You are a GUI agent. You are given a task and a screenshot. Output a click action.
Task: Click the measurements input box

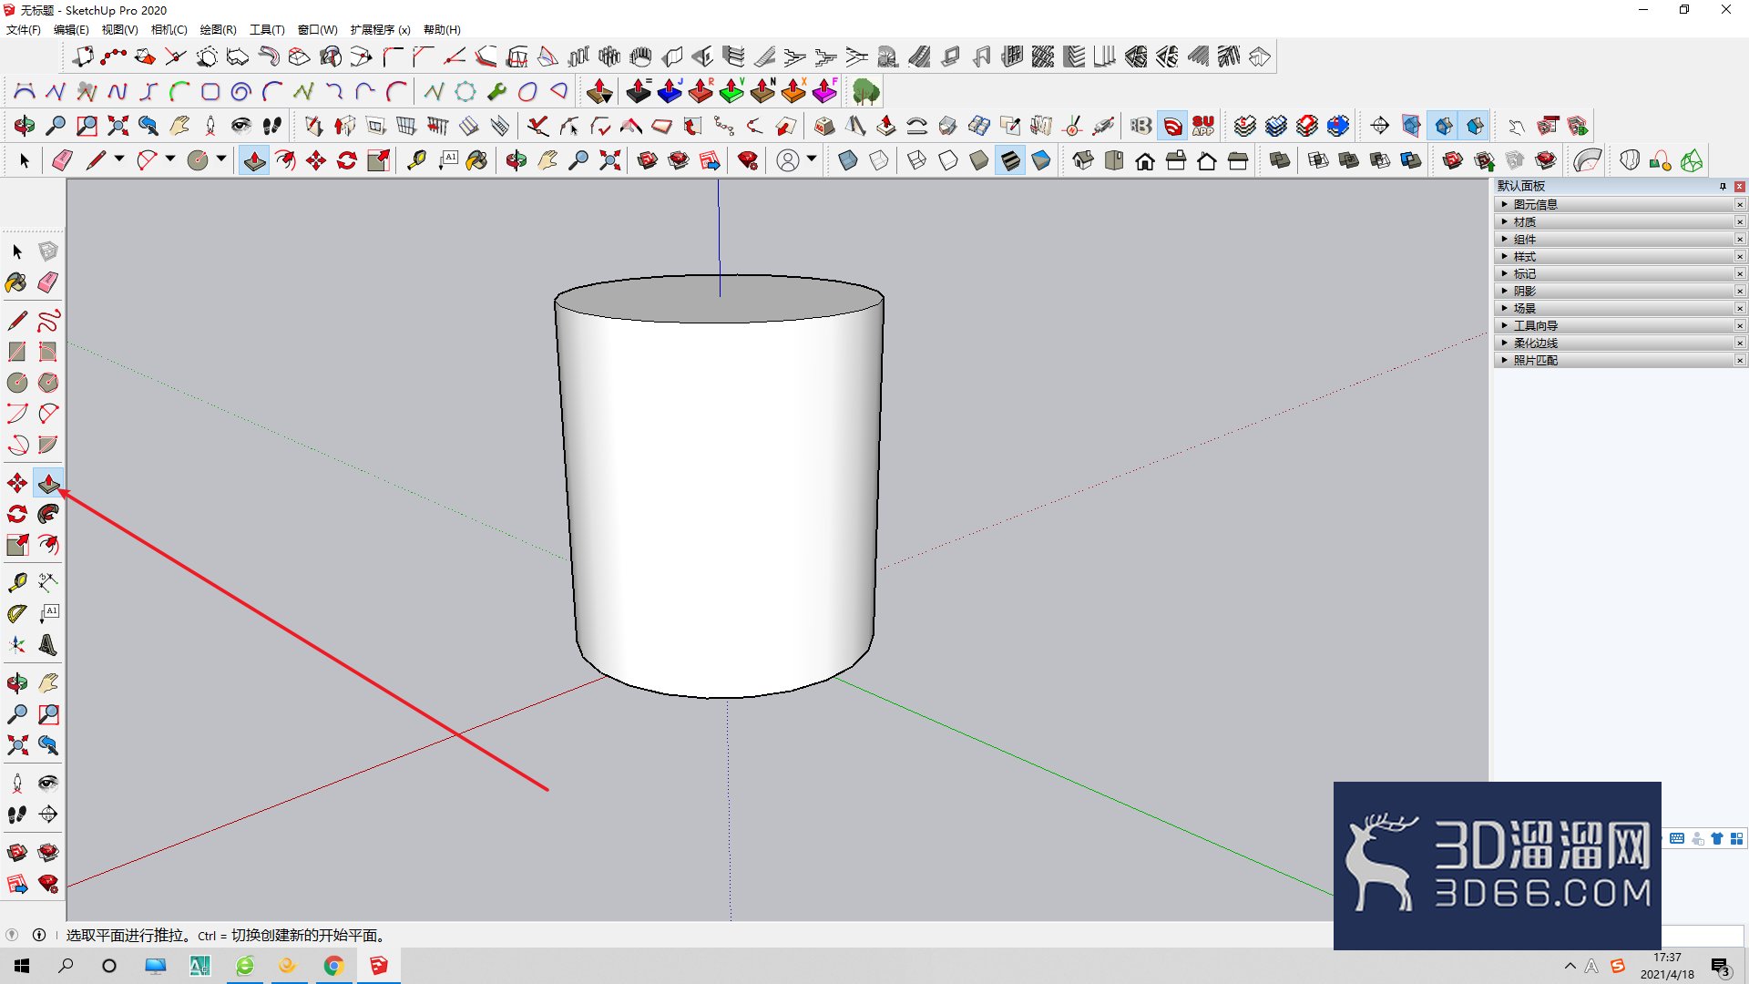pyautogui.click(x=1703, y=936)
